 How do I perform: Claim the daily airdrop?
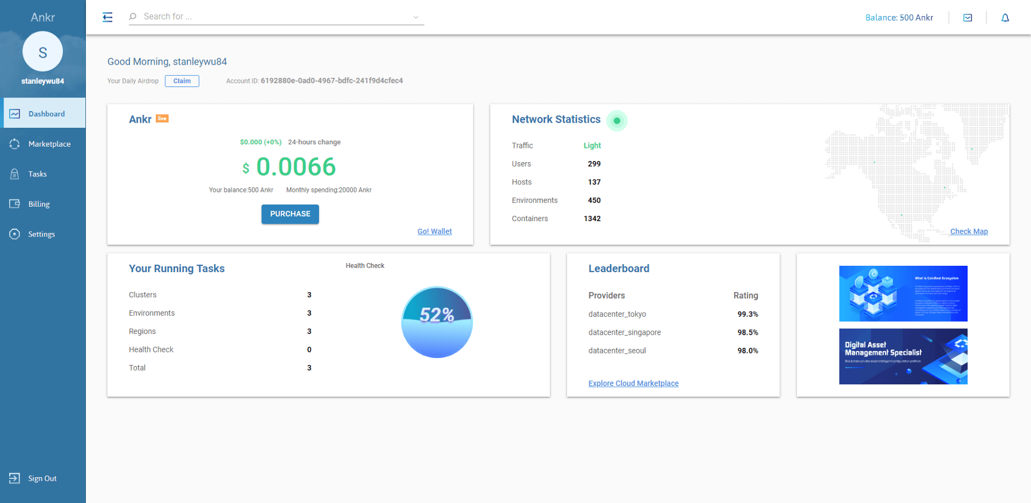coord(182,81)
